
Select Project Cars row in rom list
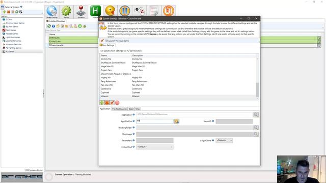178,70
